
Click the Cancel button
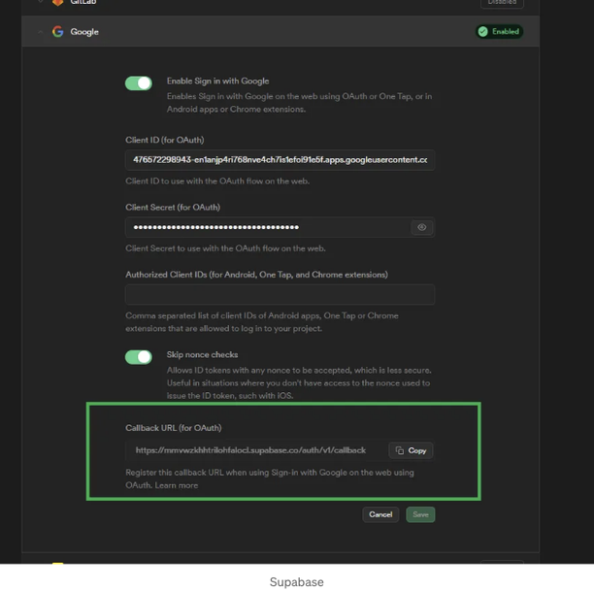[380, 514]
